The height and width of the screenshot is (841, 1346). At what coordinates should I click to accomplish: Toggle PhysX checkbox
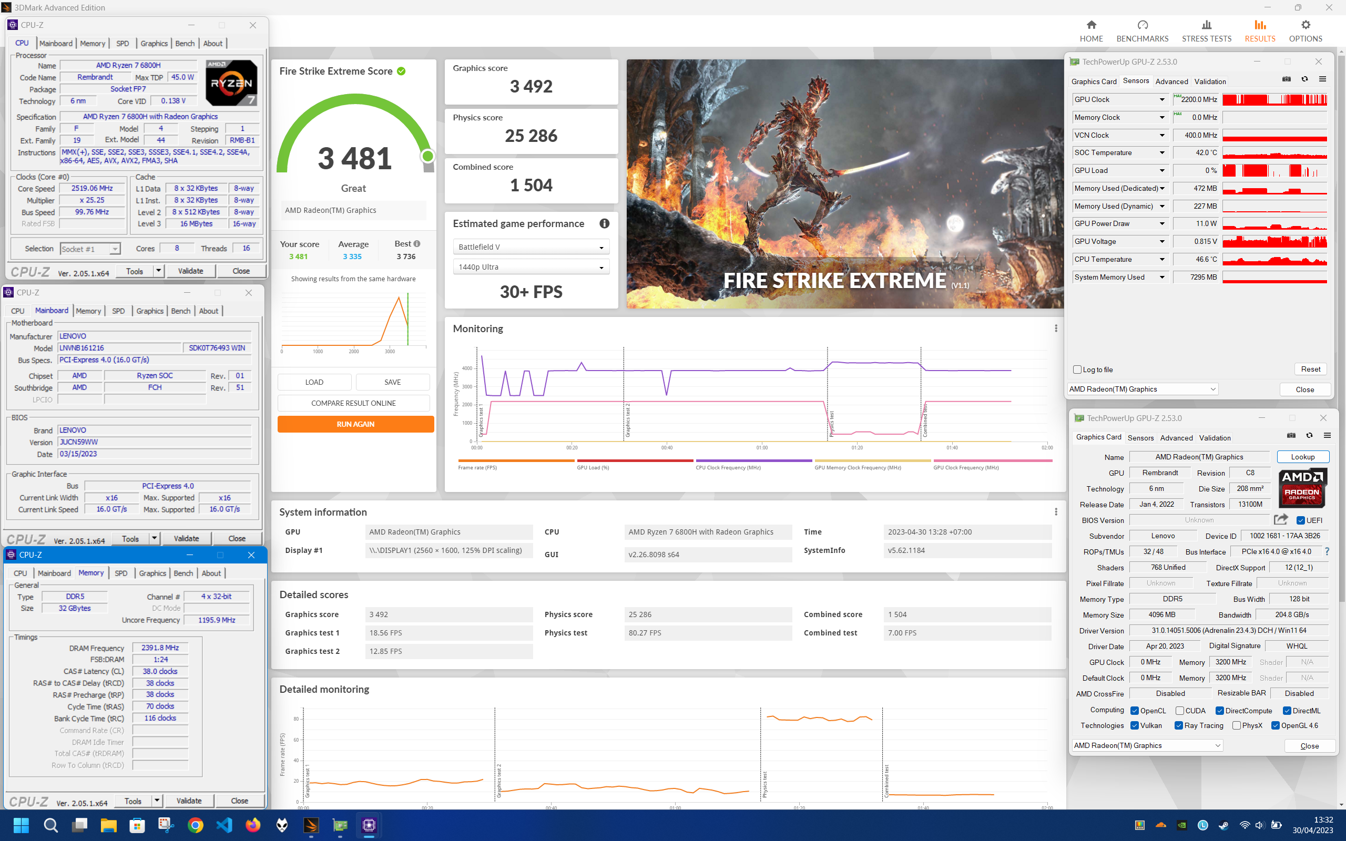coord(1237,725)
